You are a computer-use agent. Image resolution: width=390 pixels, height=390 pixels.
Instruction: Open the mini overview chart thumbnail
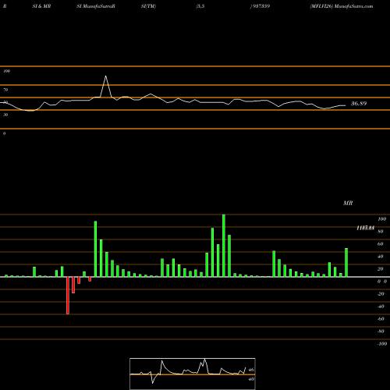(x=193, y=374)
